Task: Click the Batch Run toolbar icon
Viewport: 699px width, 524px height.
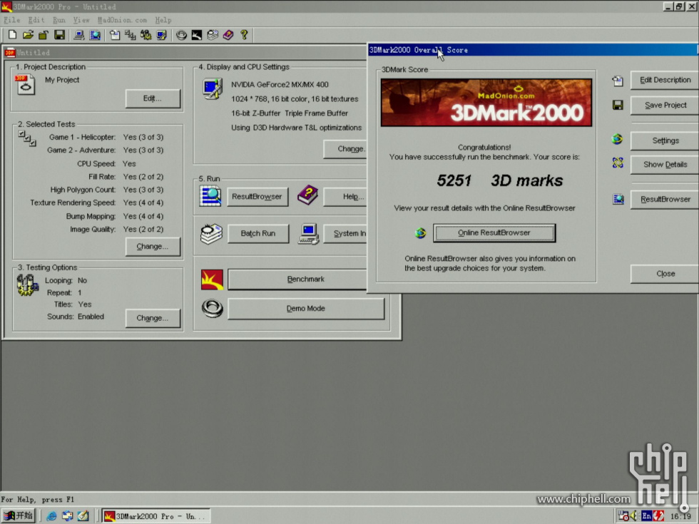Action: tap(213, 35)
